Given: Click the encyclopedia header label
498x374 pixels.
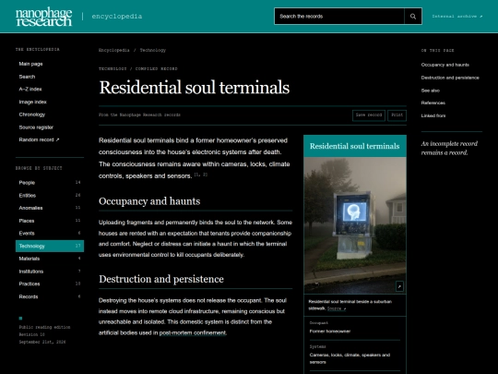Looking at the screenshot, I should (117, 17).
